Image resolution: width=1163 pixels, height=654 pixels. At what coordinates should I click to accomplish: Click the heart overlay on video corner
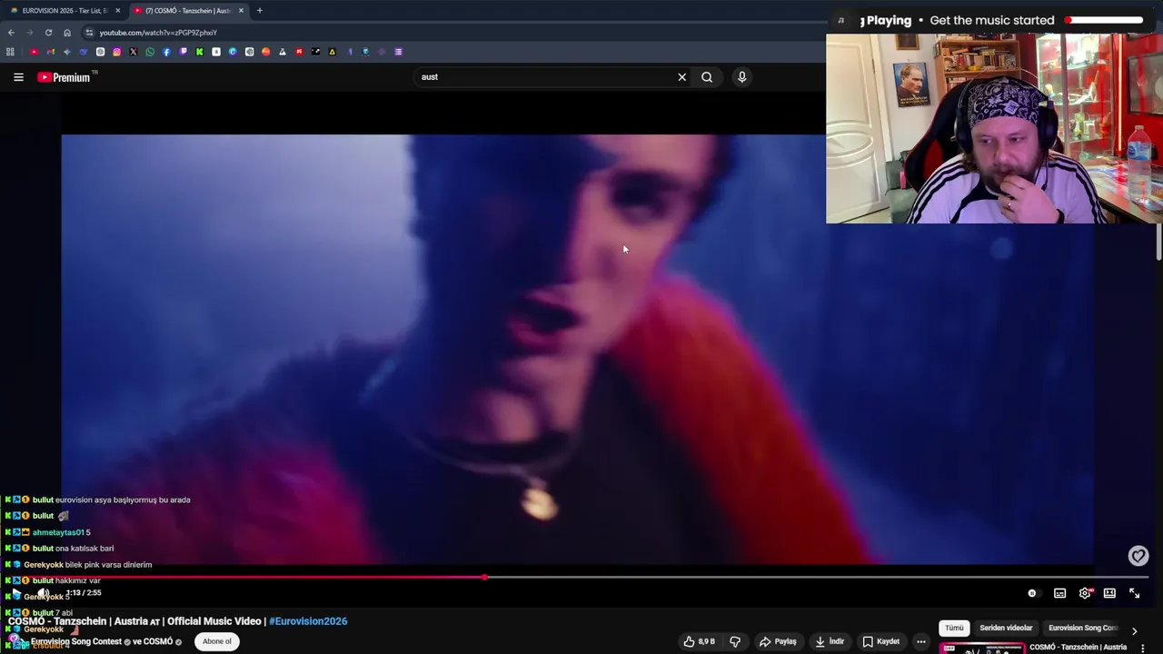[1138, 556]
